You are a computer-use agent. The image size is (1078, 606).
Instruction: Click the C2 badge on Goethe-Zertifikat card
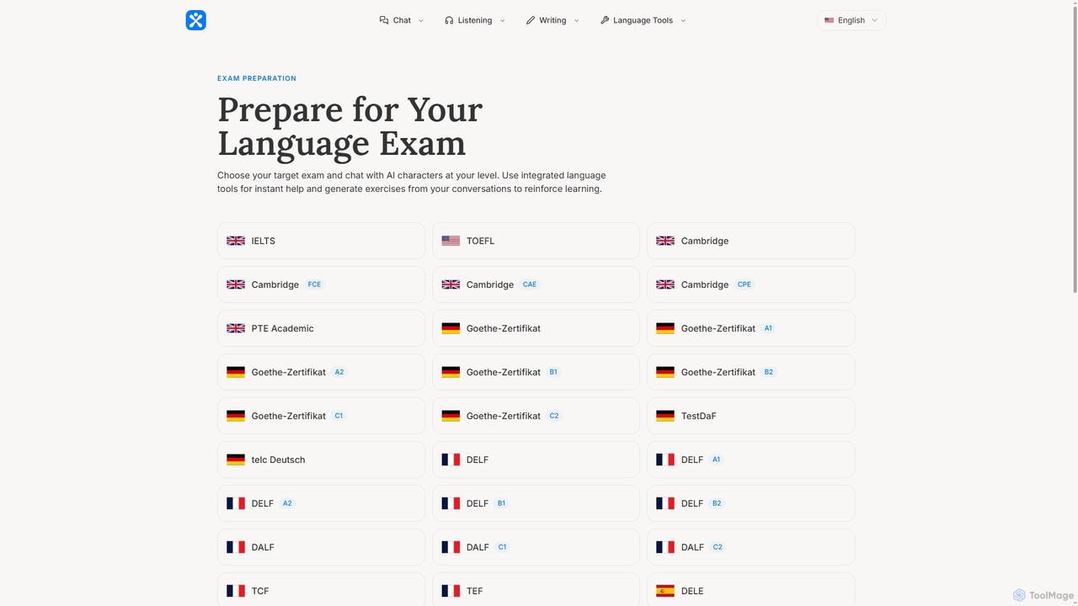553,416
